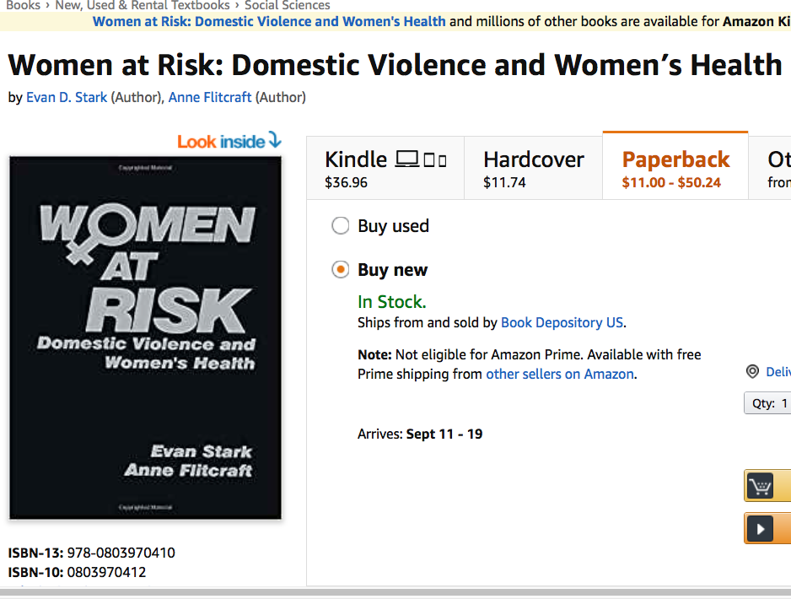
Task: Select the Buy used radio option
Action: [341, 226]
